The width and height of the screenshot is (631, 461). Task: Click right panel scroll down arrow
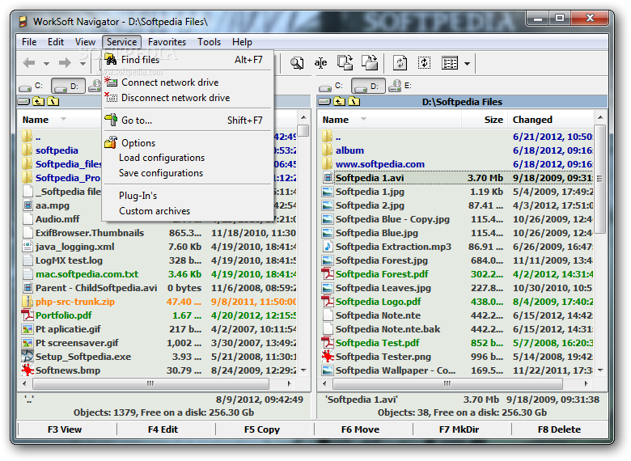600,370
